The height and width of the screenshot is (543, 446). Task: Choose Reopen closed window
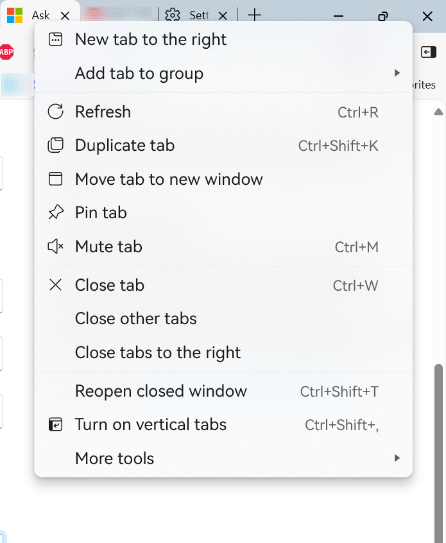click(160, 391)
